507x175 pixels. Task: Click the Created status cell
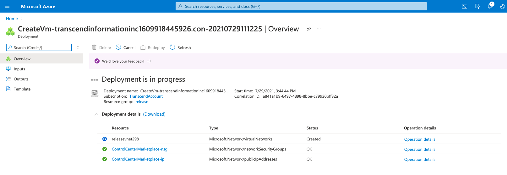pyautogui.click(x=313, y=139)
